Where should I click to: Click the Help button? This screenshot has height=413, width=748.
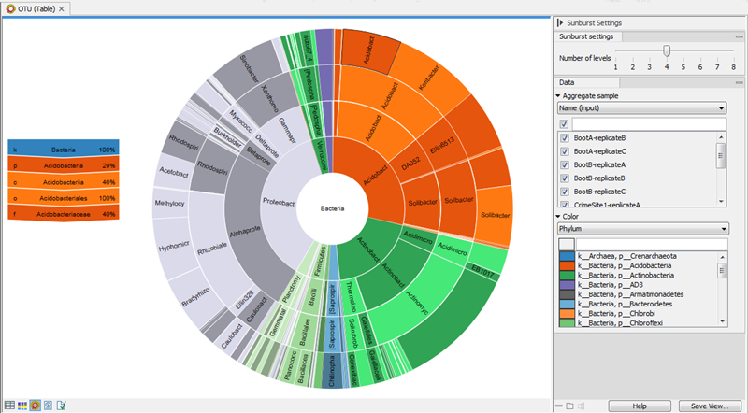[640, 406]
